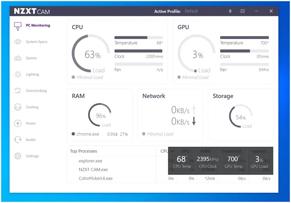The height and width of the screenshot is (203, 291).
Task: Select Power in the sidebar
Action: (31, 123)
